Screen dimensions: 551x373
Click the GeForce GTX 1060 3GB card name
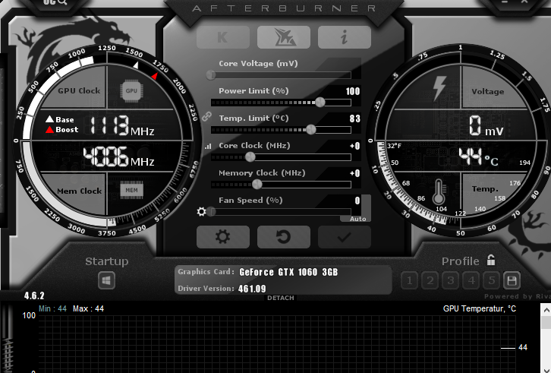288,272
